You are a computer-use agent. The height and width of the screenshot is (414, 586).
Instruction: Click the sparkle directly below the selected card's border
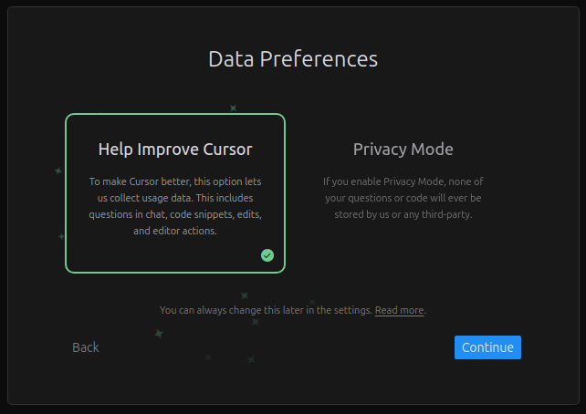(244, 295)
